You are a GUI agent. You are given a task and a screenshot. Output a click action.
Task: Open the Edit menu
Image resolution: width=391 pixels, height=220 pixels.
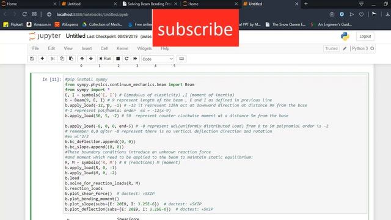[x=51, y=48]
